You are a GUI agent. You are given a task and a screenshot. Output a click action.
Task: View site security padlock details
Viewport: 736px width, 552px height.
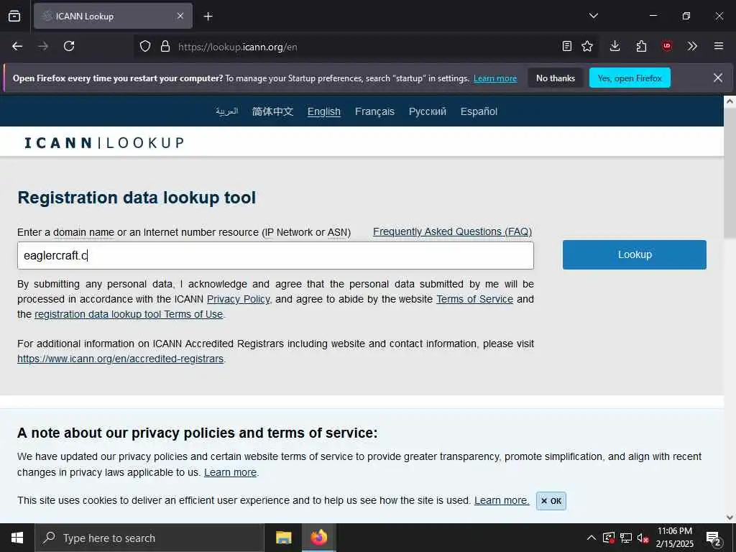165,47
